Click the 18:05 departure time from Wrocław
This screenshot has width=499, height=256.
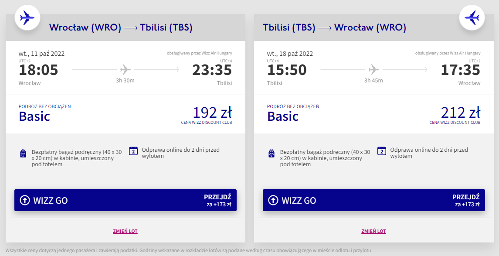click(x=38, y=70)
